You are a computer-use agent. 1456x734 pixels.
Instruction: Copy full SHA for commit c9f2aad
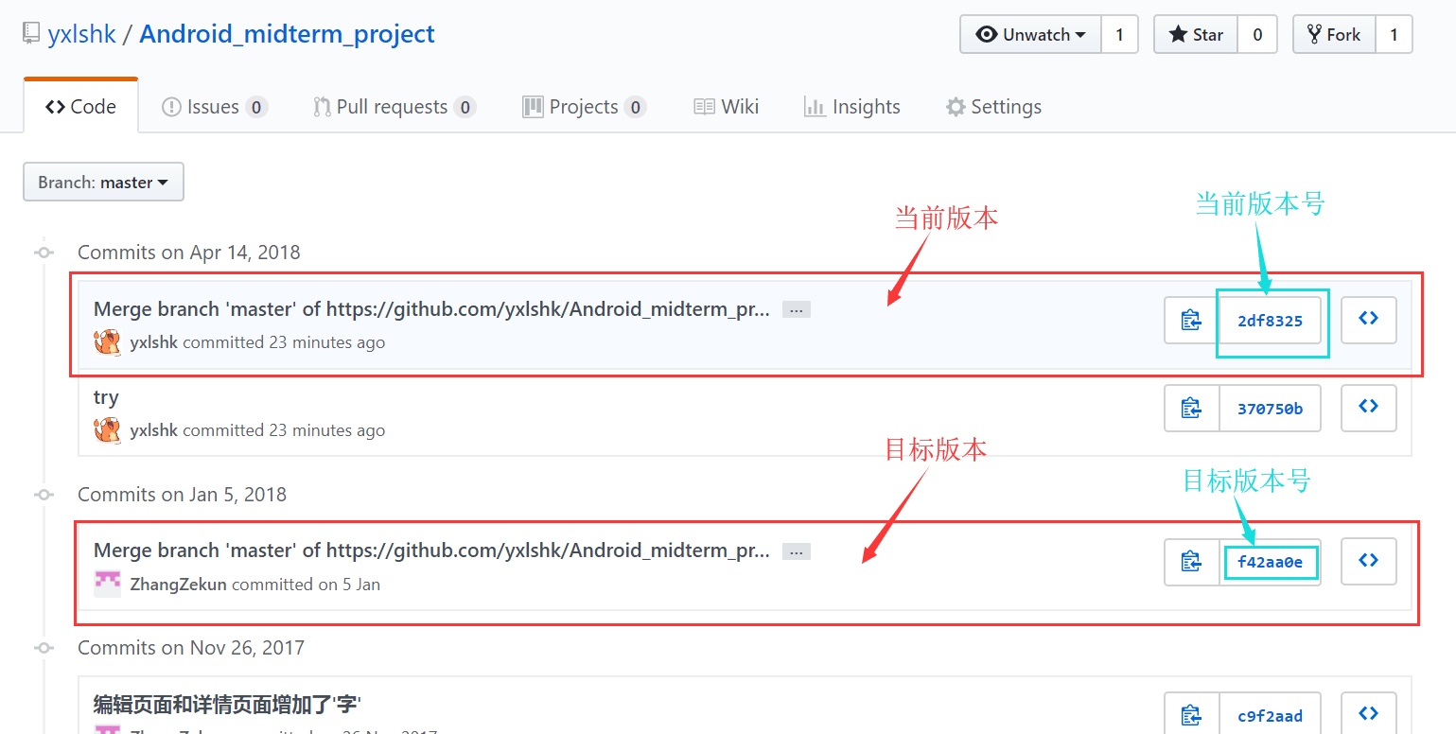1192,714
